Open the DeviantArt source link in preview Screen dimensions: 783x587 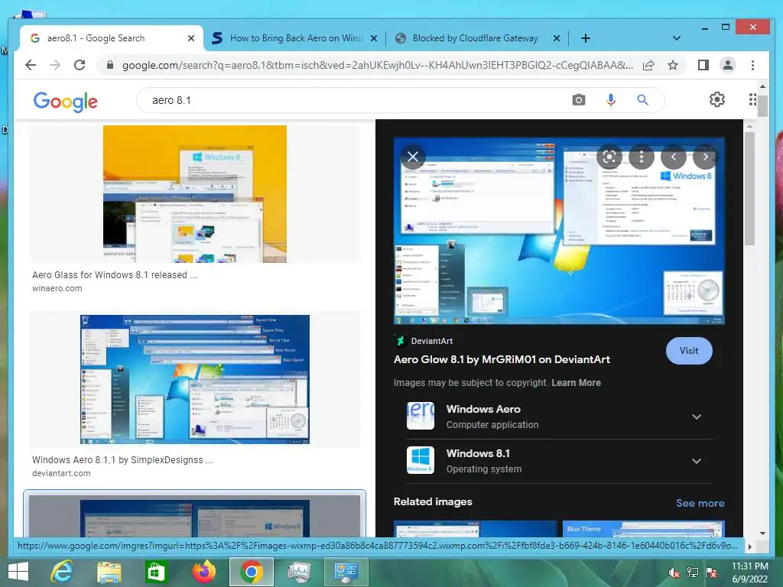click(424, 341)
